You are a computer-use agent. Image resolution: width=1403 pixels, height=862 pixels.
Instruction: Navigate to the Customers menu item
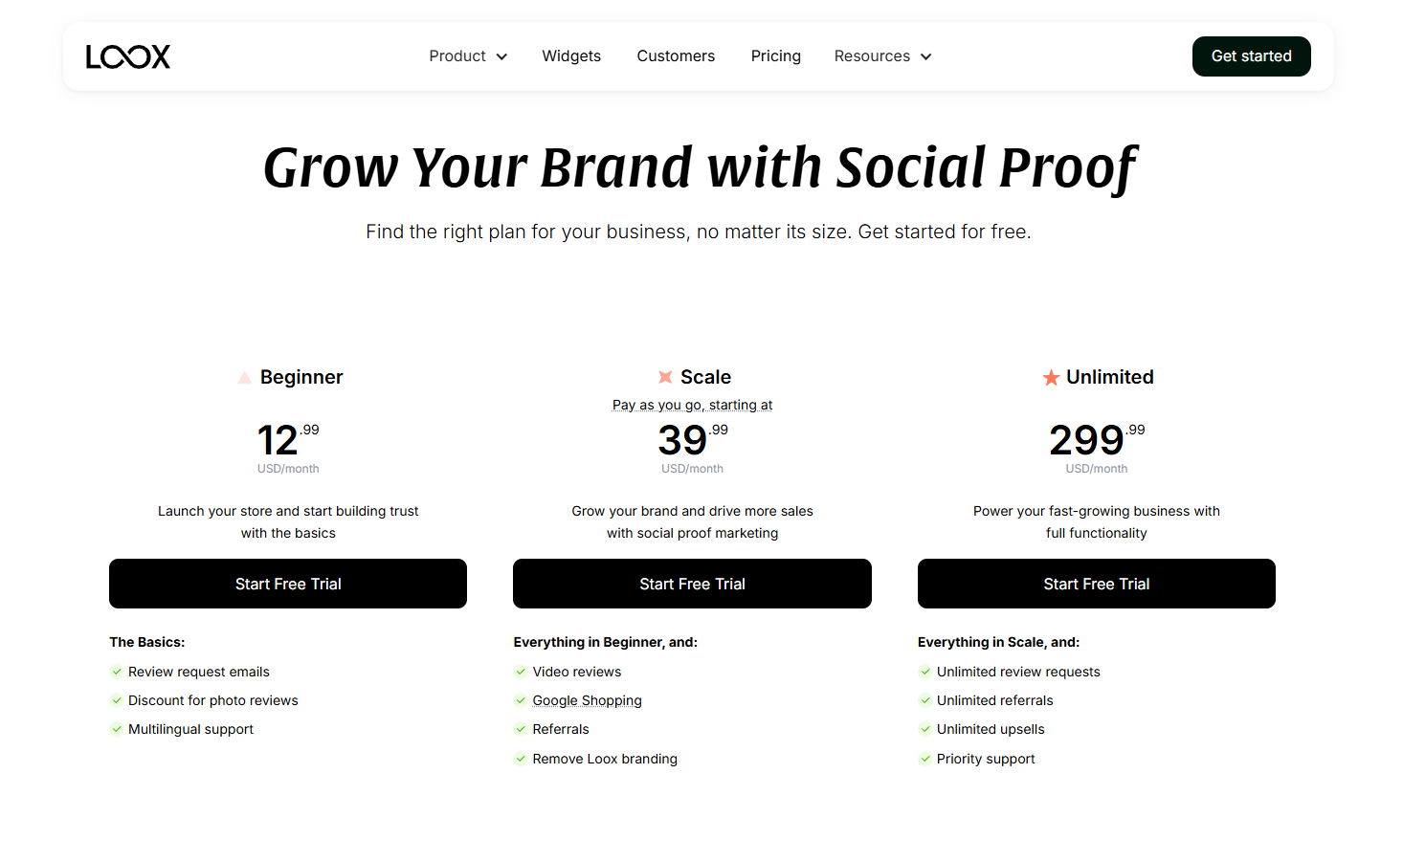pos(676,55)
